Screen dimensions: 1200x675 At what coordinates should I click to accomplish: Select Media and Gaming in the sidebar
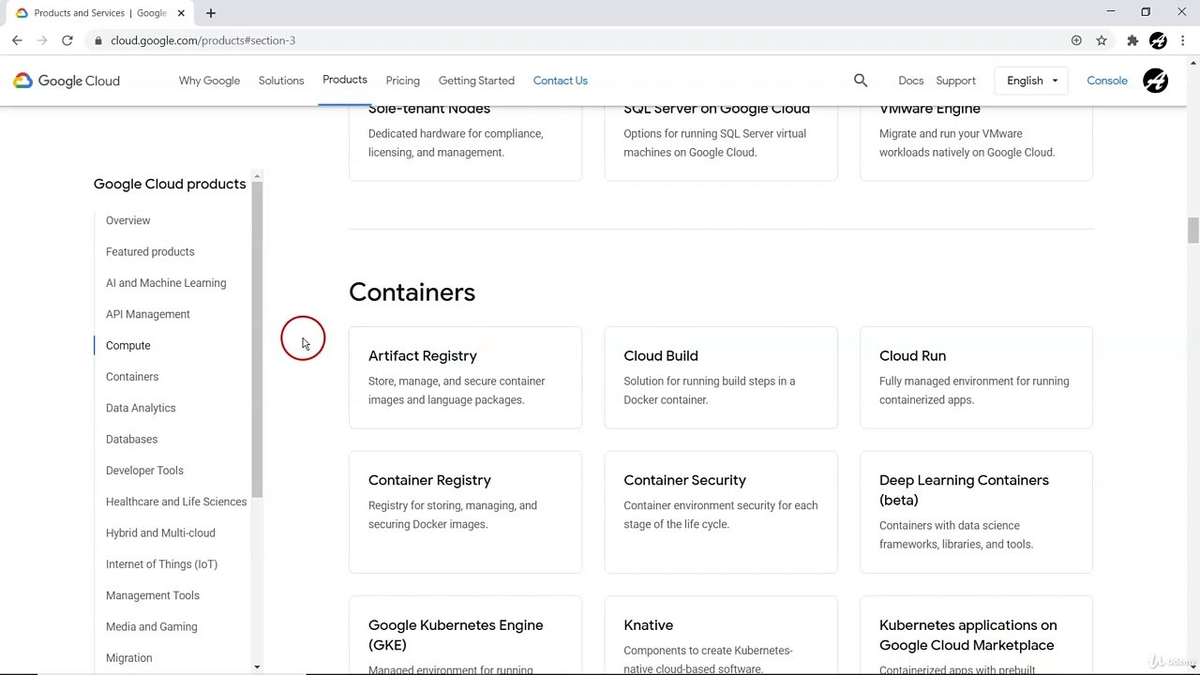(x=152, y=626)
